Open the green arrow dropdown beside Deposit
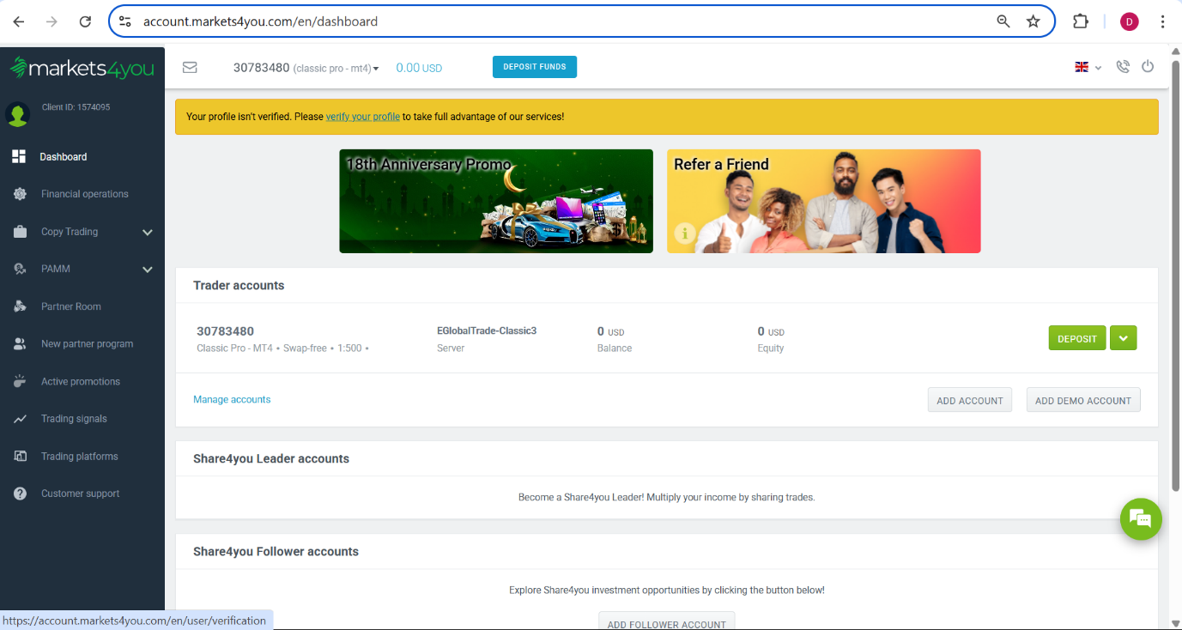The width and height of the screenshot is (1182, 630). coord(1123,338)
